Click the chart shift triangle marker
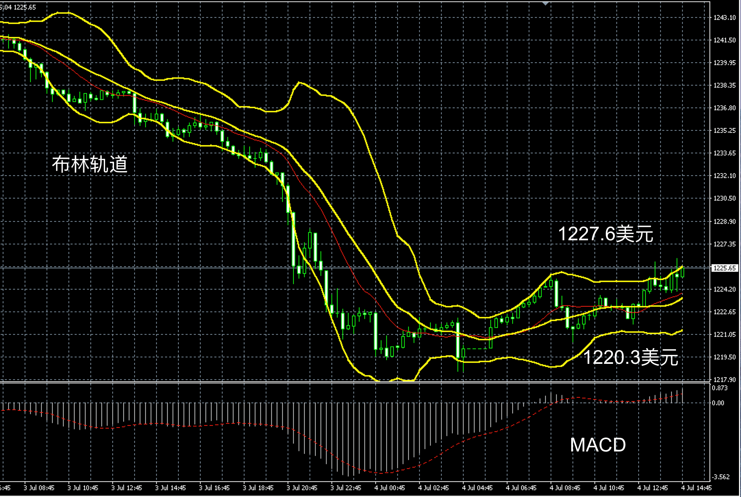The image size is (741, 497). 545,3
